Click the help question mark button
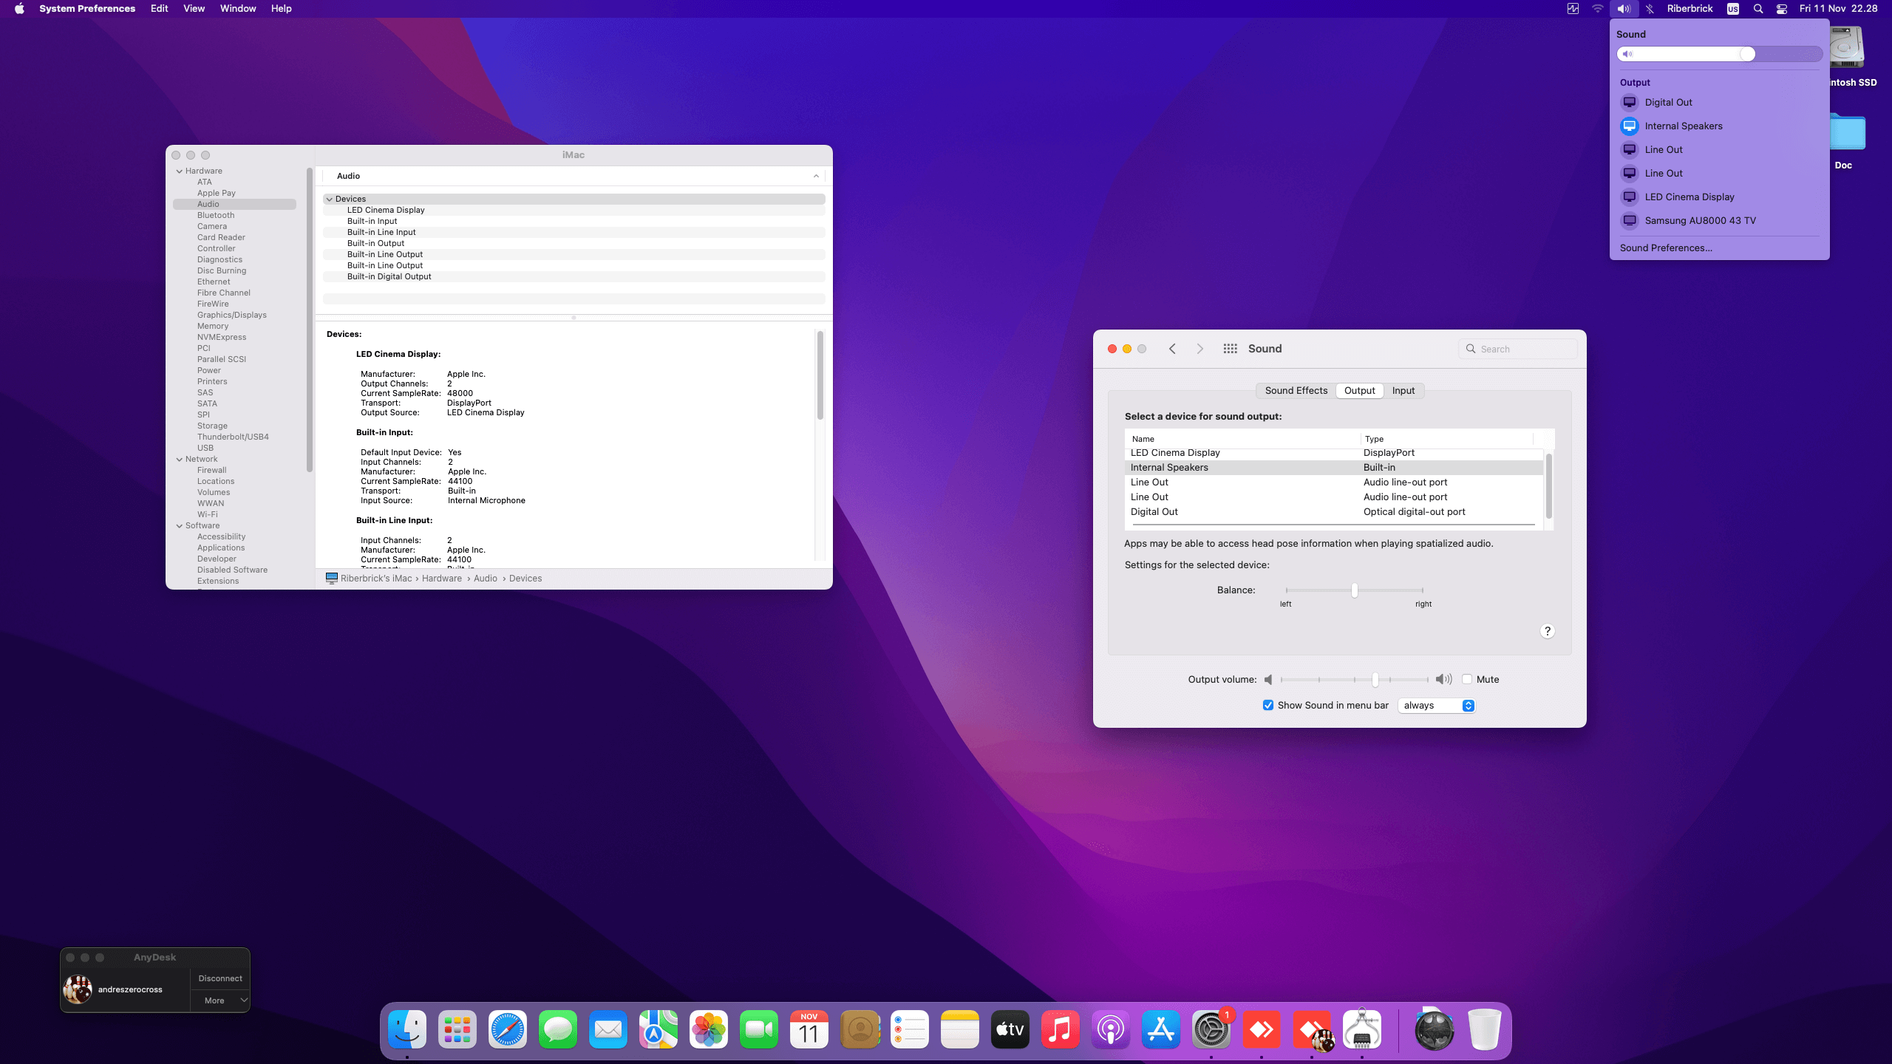This screenshot has height=1064, width=1892. pyautogui.click(x=1547, y=631)
